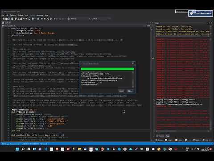This screenshot has width=214, height=161.
Task: Click Close button in build dialog
Action: point(130,91)
